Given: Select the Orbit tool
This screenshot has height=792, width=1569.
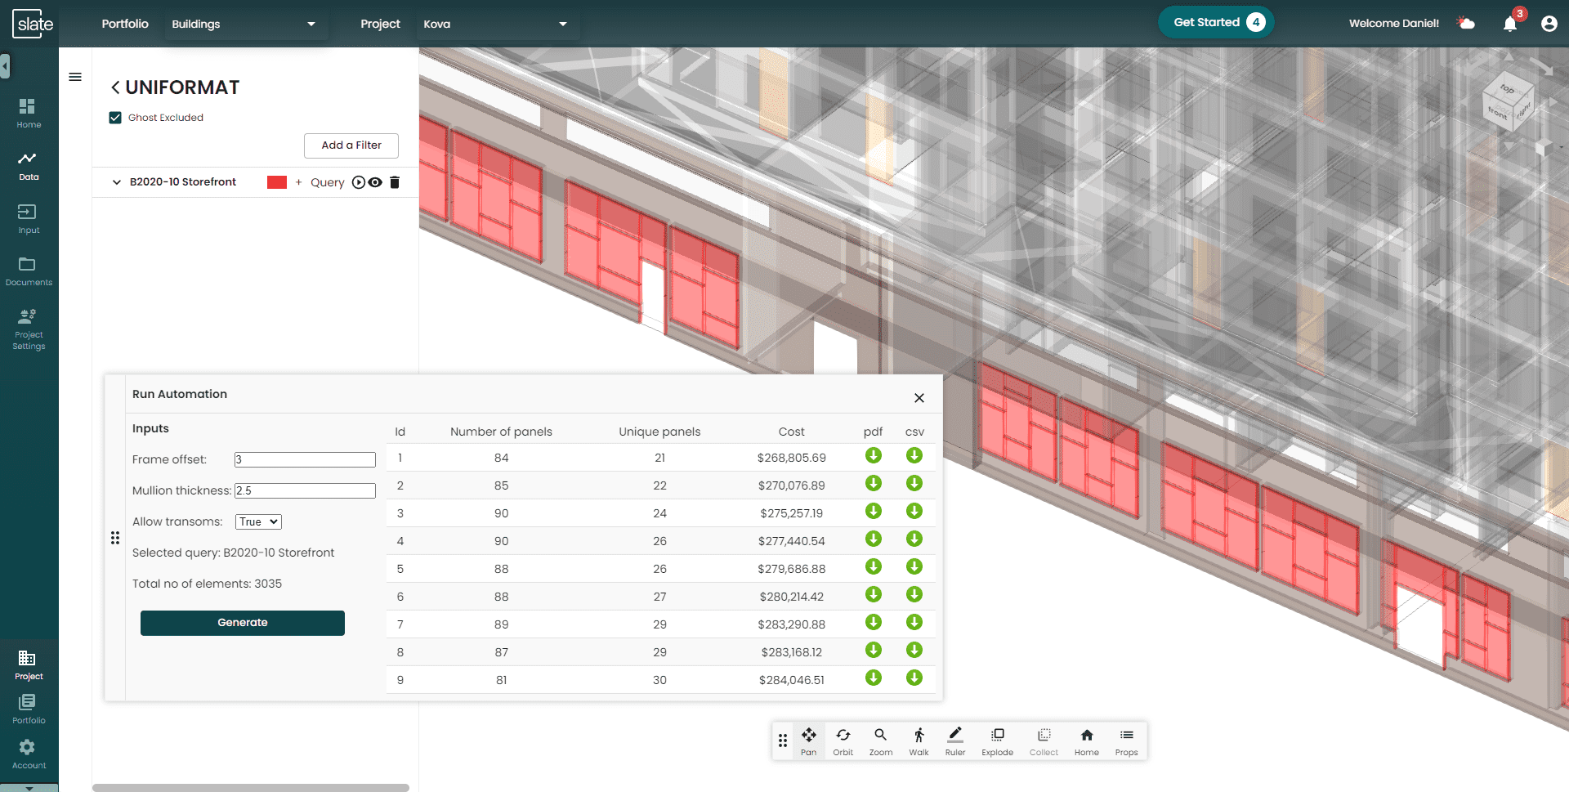Looking at the screenshot, I should click(x=843, y=741).
